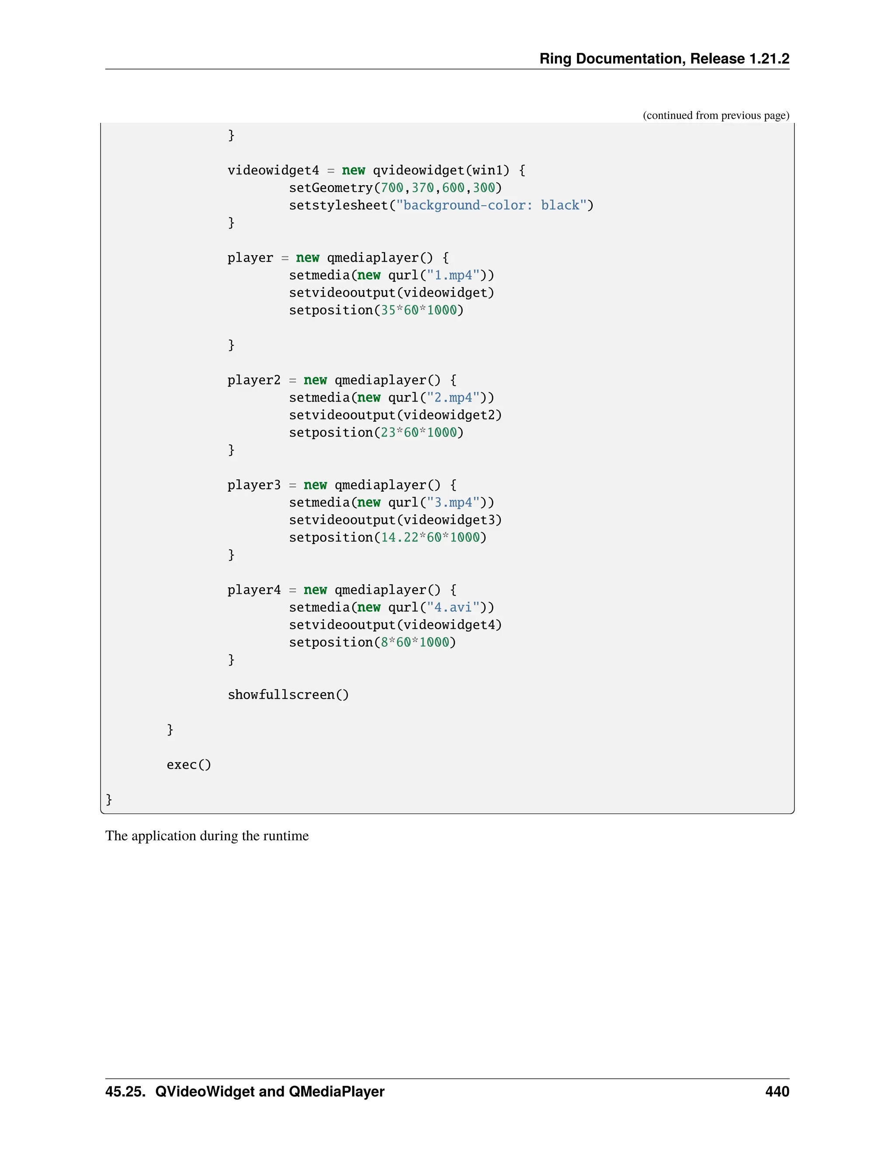Click the videowidget4 declaration line
The height and width of the screenshot is (1158, 895).
376,170
